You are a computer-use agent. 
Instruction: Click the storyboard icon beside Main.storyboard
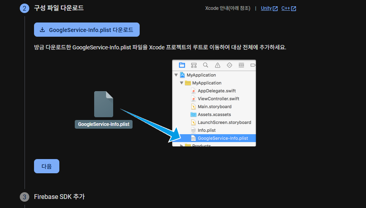point(193,107)
